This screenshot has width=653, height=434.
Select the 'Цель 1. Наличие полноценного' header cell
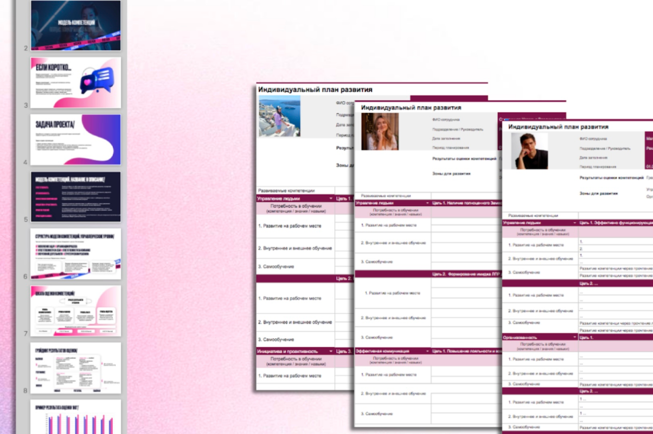pos(466,203)
